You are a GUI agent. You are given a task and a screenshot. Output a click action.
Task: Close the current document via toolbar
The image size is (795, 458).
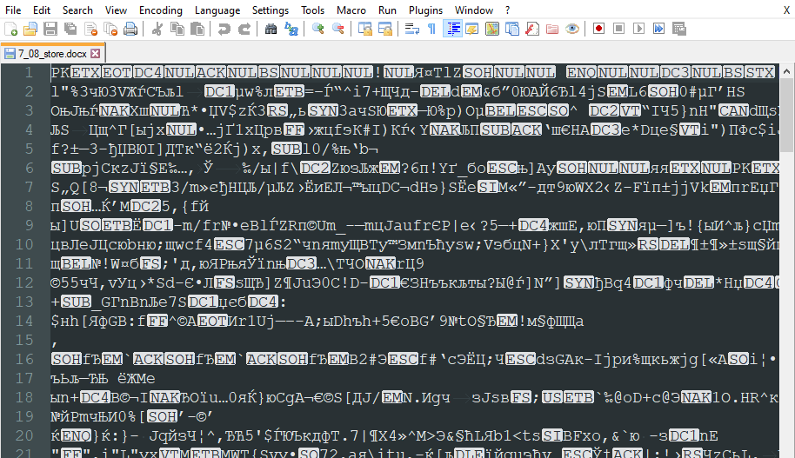click(90, 29)
